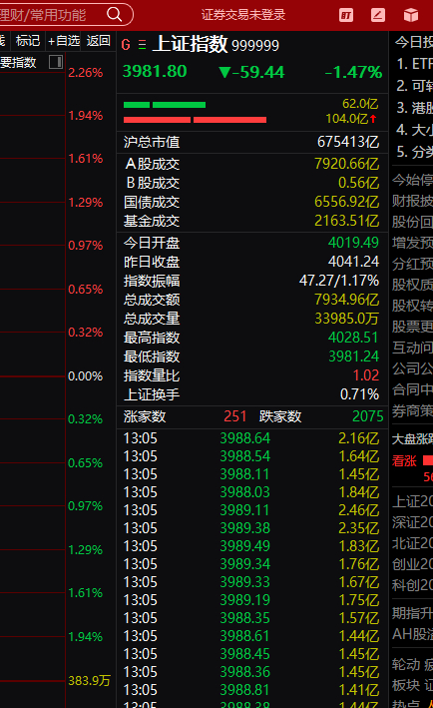Select tick row with price 3989.11
Viewport: 433px width, 708px height.
click(x=251, y=509)
